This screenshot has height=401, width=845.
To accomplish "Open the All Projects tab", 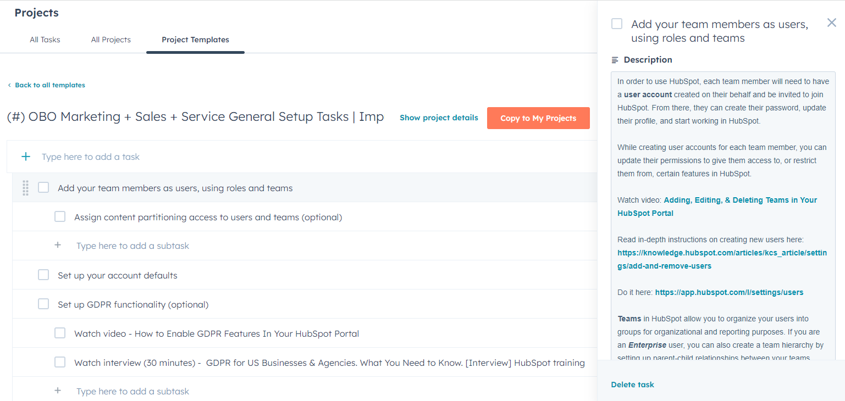I will [x=111, y=40].
